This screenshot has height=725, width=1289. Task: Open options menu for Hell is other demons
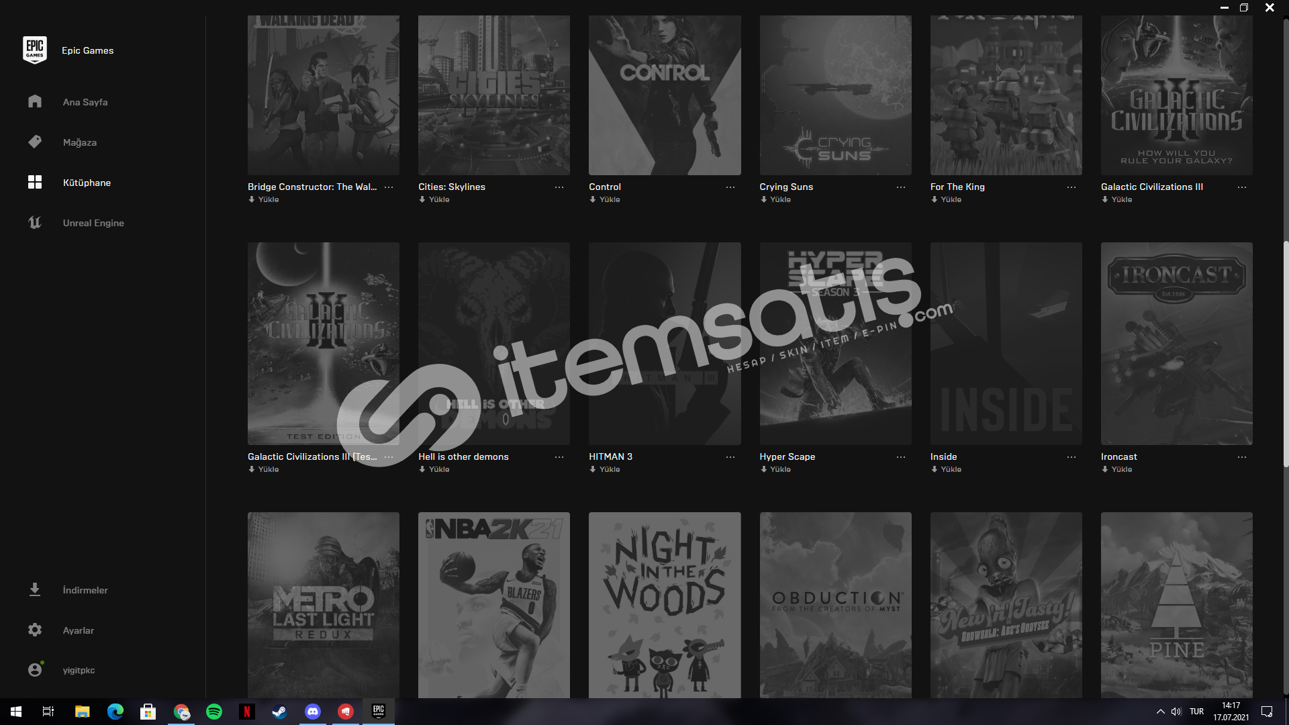559,457
